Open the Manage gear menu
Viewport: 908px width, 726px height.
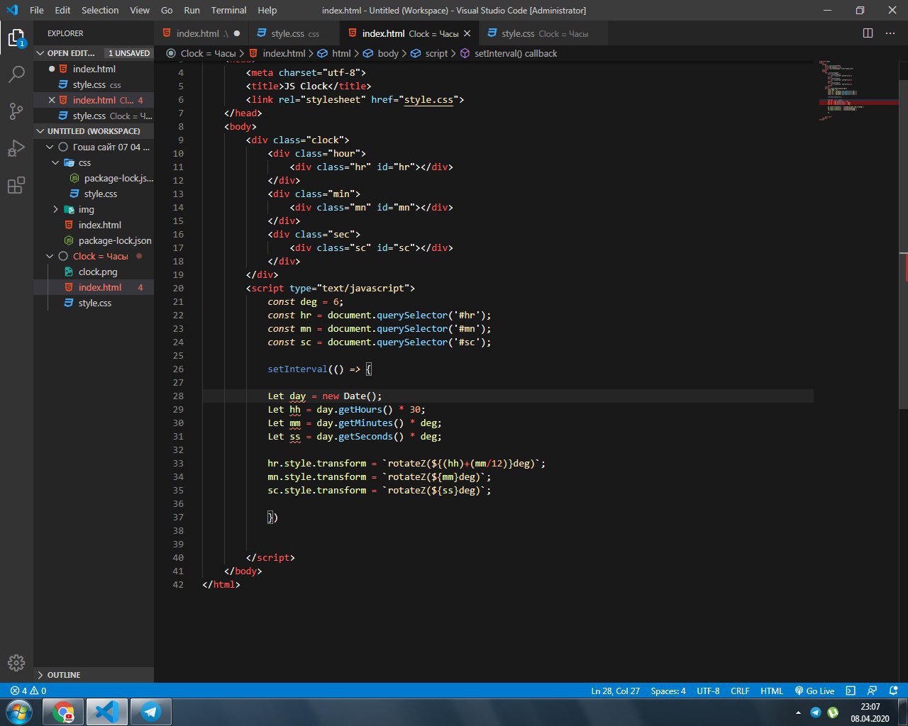(16, 662)
